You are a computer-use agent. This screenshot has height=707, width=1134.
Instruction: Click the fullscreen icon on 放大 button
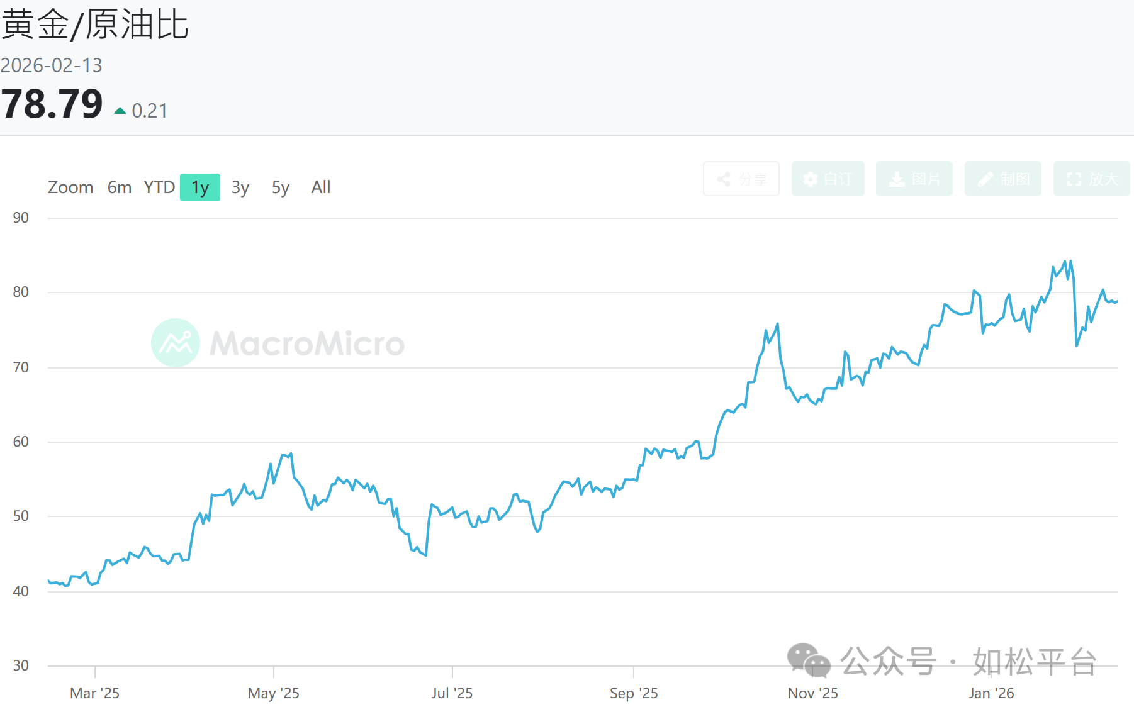[1074, 179]
